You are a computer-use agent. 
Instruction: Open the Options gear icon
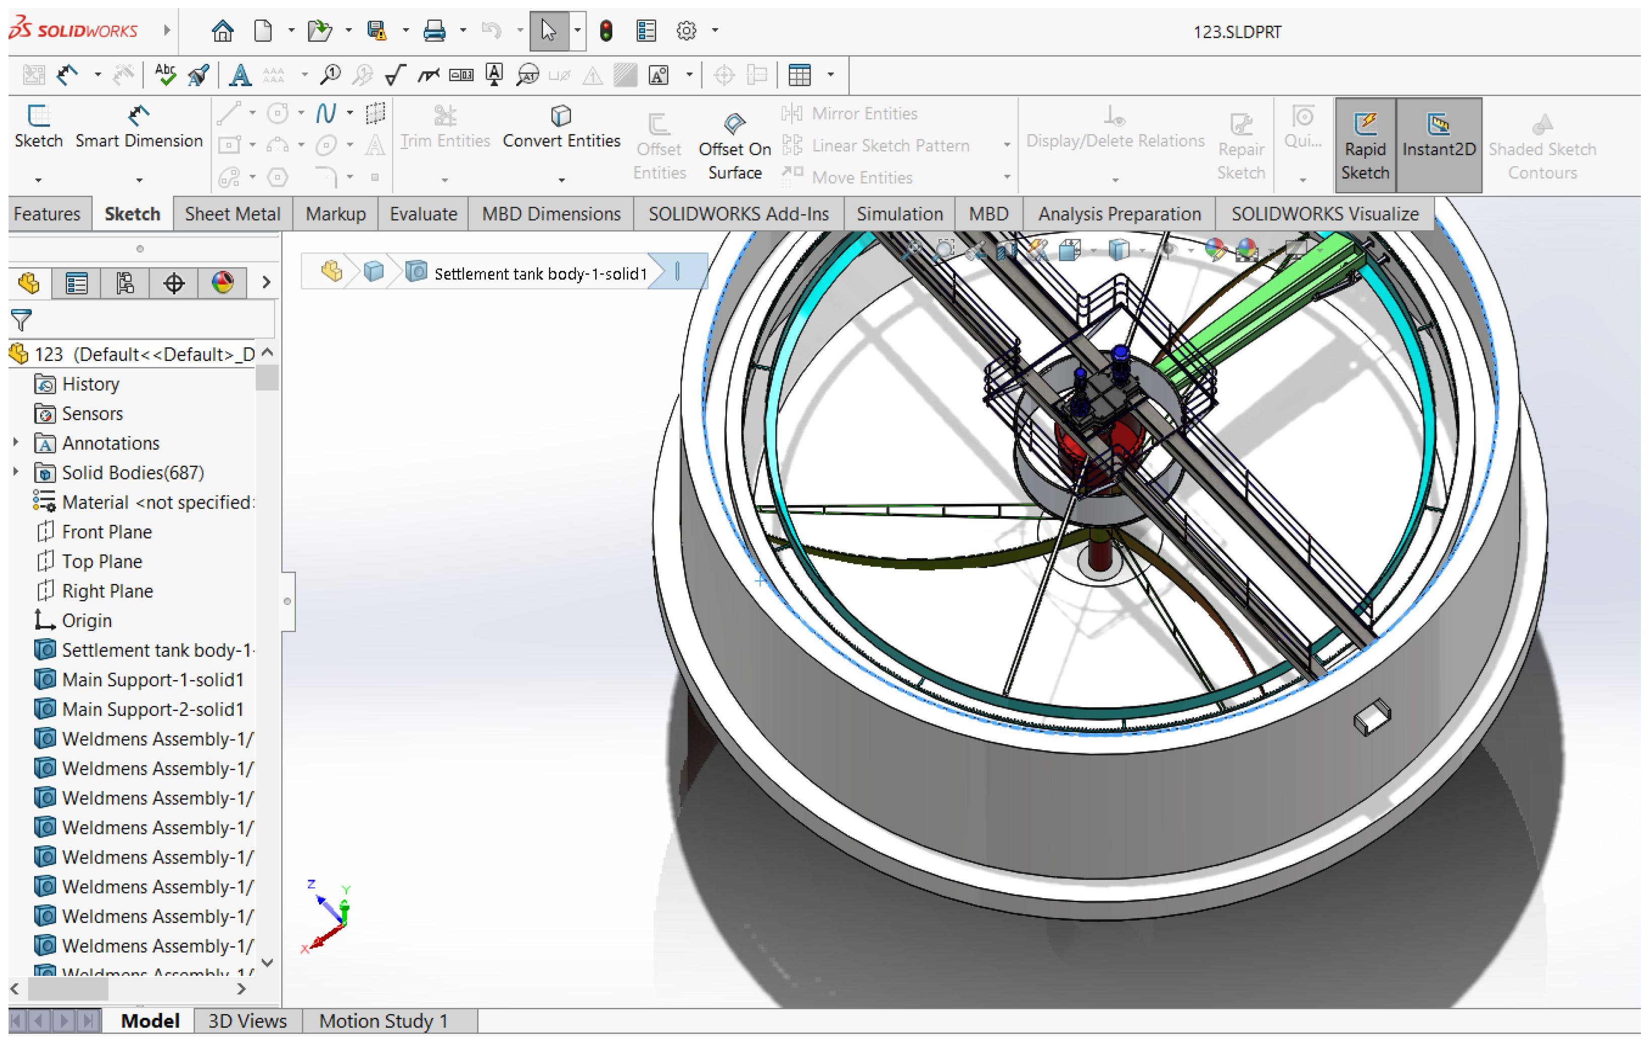[x=685, y=31]
